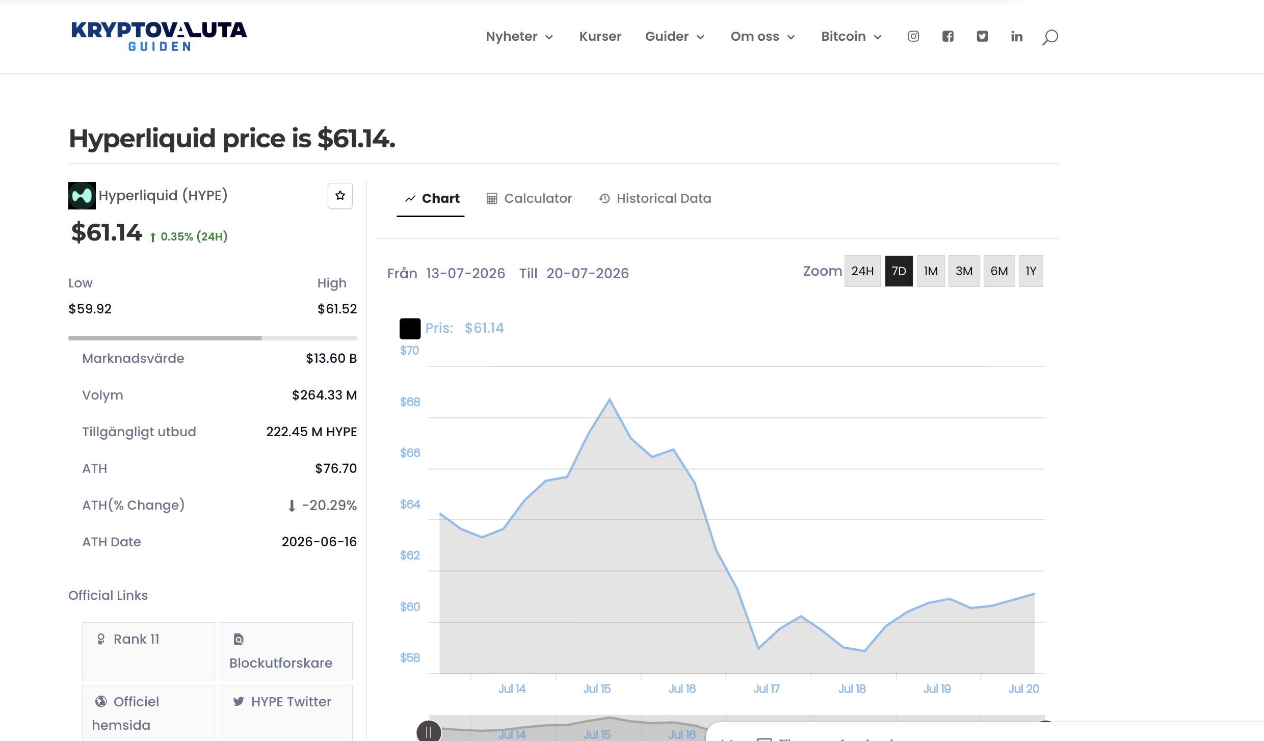
Task: Open site search magnifier icon
Action: [1050, 37]
